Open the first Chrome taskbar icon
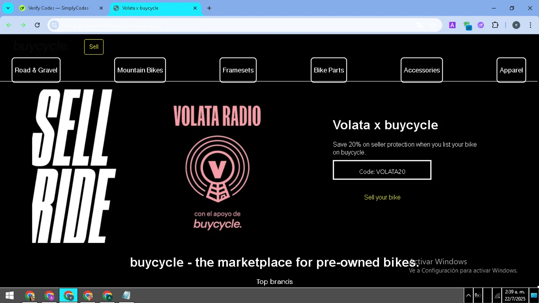The width and height of the screenshot is (539, 303). [x=30, y=295]
